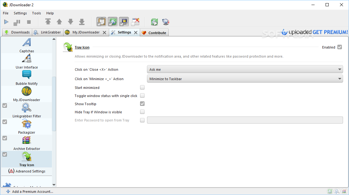The image size is (349, 195).
Task: Move selection down arrow icon
Action: click(x=71, y=22)
